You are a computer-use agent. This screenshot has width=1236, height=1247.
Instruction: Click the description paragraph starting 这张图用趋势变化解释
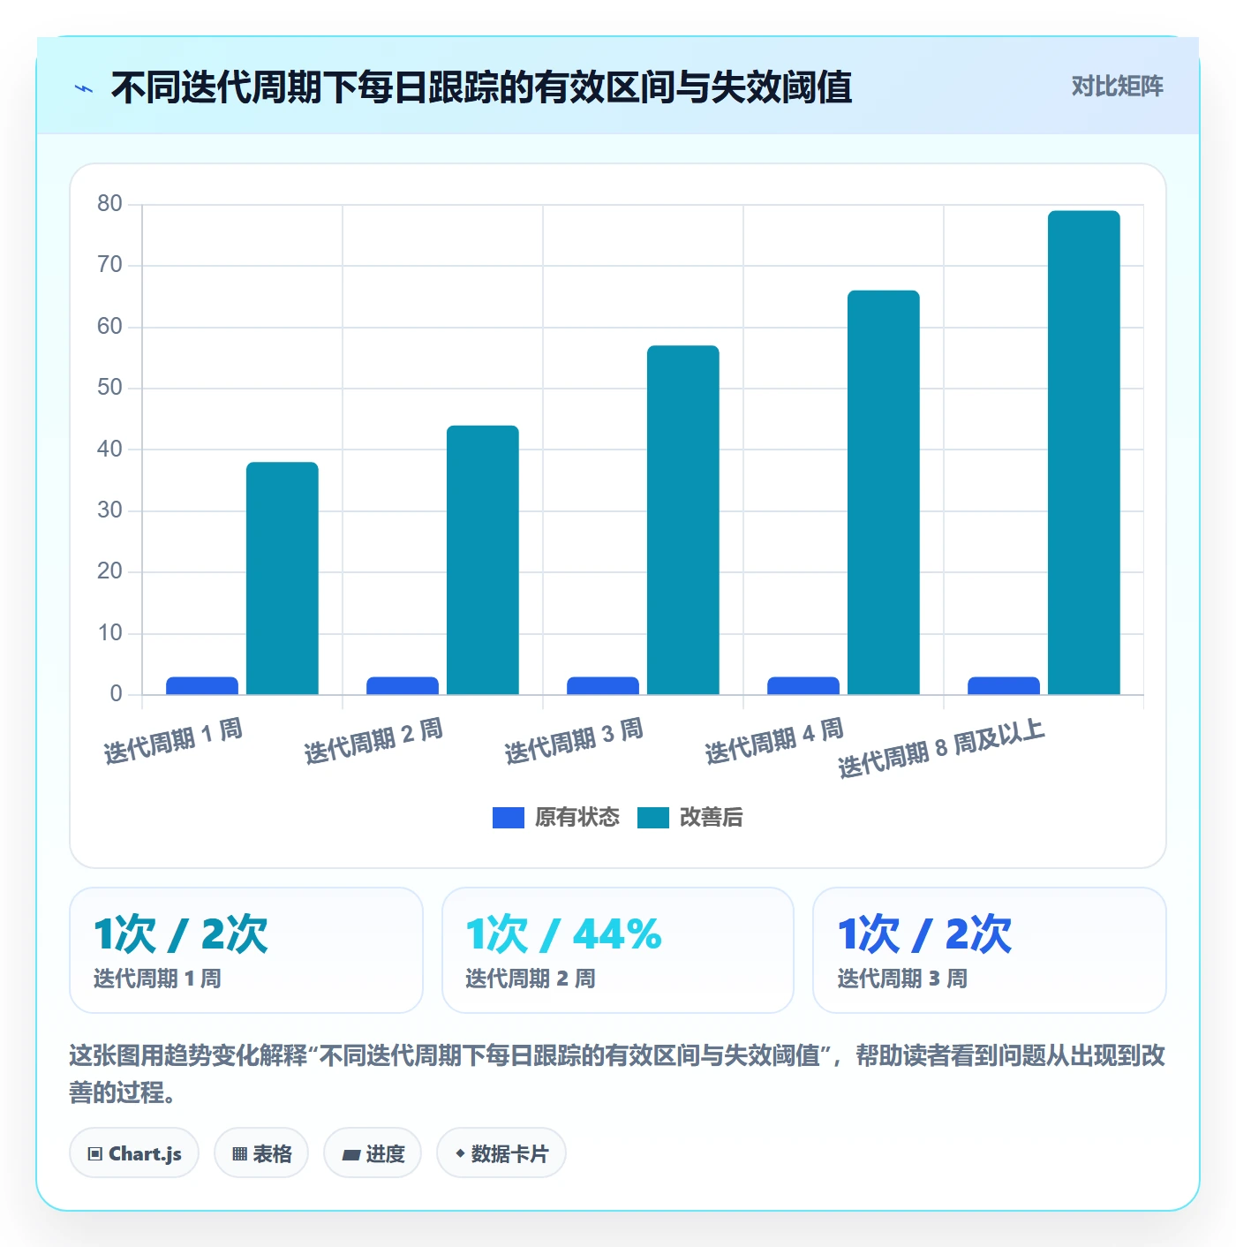click(617, 1073)
